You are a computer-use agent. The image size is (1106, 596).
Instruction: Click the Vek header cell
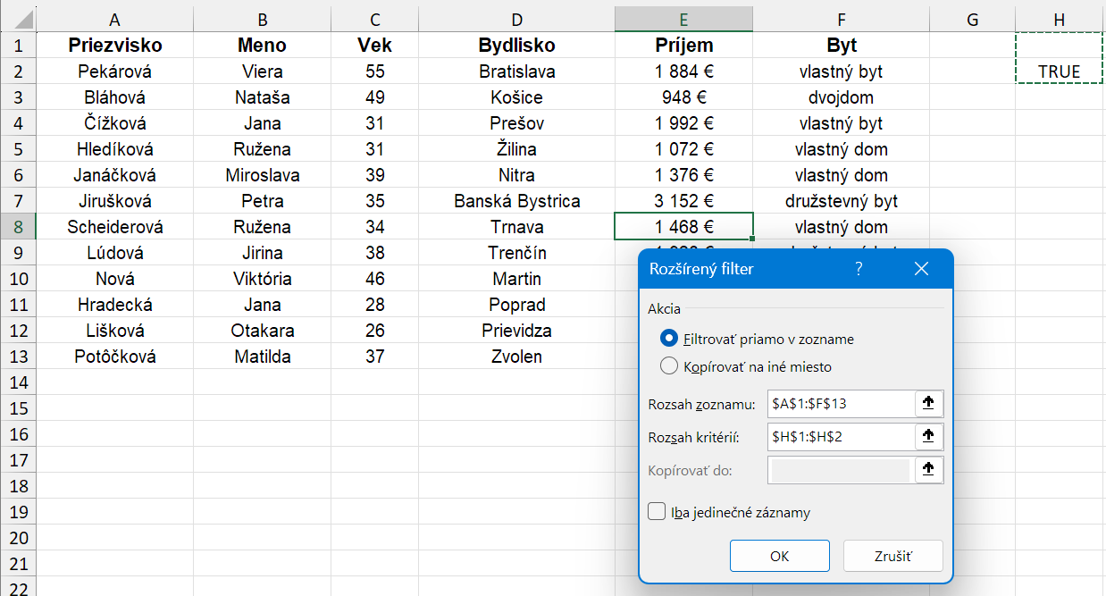374,46
